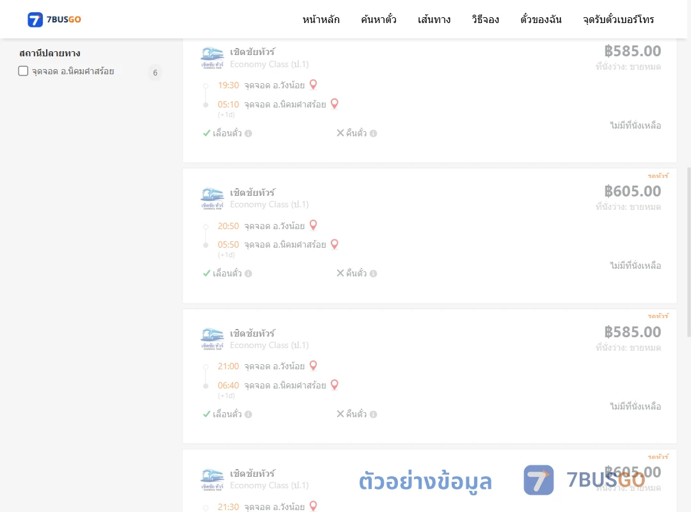Click the ไม่มีที่นั่งเหลือ button on the 21:00 trip
The height and width of the screenshot is (512, 691).
(x=635, y=406)
